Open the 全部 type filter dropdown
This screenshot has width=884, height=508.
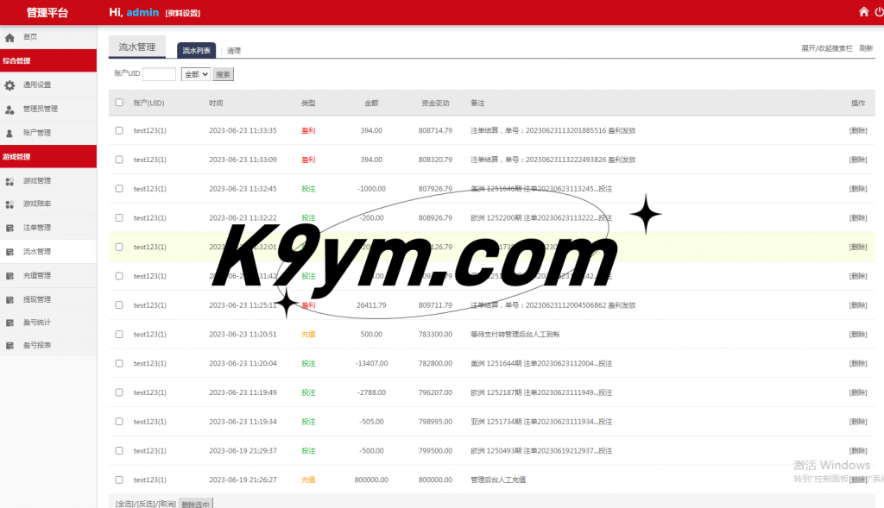[x=196, y=74]
